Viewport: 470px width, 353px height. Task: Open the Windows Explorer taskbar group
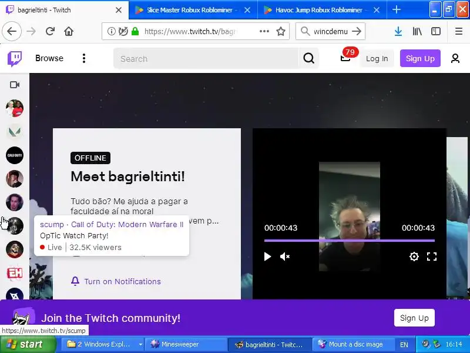102,344
